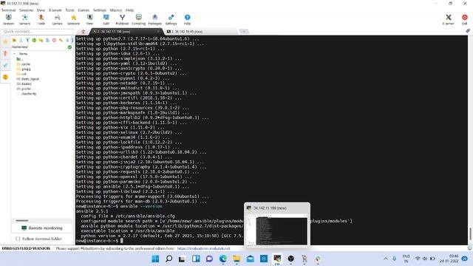Image resolution: width=473 pixels, height=266 pixels.
Task: Toggle the X server button
Action: (x=449, y=20)
